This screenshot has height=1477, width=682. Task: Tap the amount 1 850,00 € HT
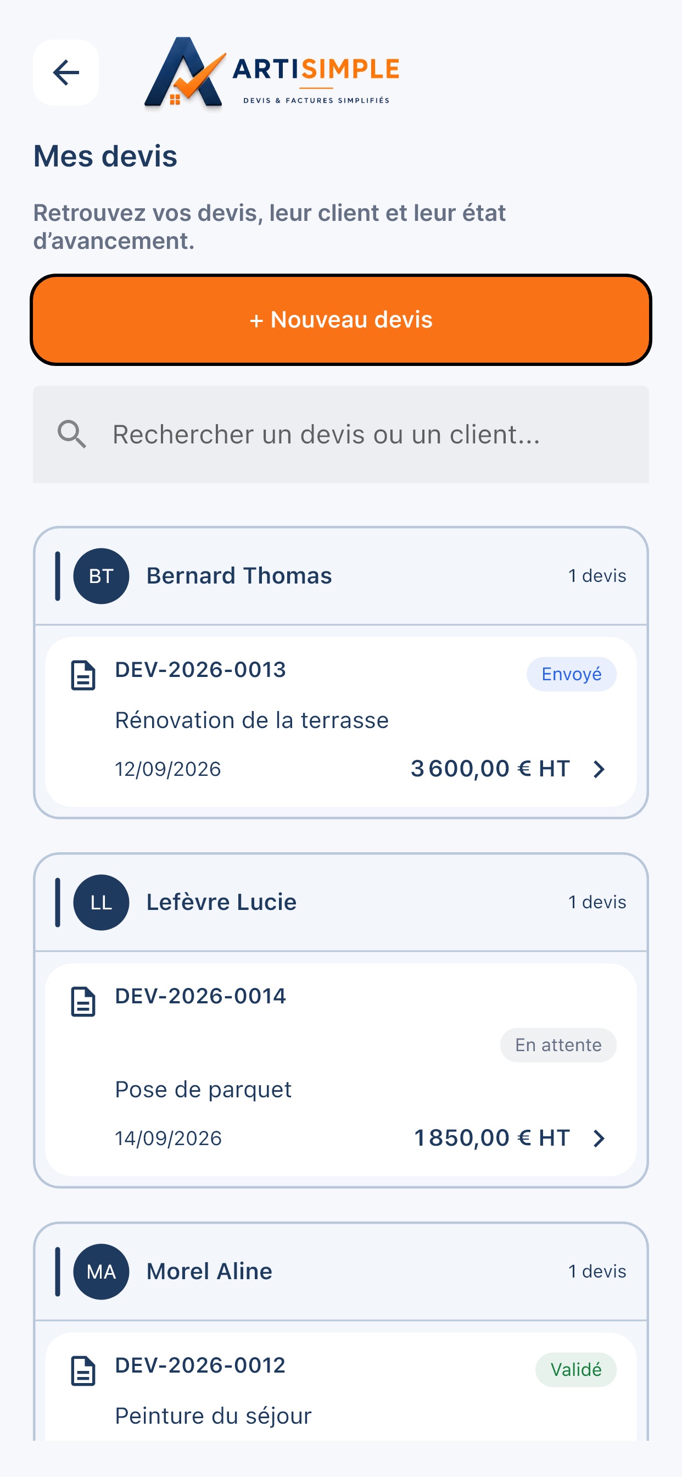tap(491, 1138)
